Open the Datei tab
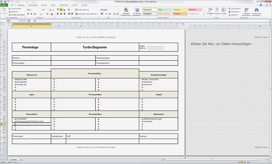The image size is (272, 164). click(4, 5)
